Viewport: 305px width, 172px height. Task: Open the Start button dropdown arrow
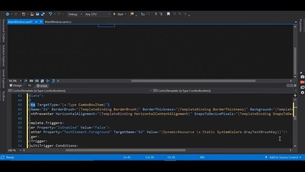coord(125,14)
